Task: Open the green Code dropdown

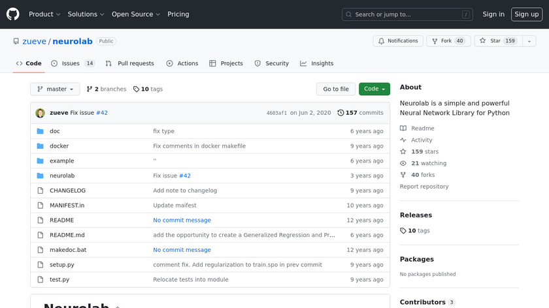Action: pyautogui.click(x=374, y=89)
